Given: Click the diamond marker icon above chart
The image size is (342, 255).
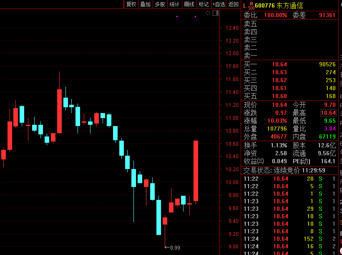Looking at the screenshot, I should click(208, 13).
